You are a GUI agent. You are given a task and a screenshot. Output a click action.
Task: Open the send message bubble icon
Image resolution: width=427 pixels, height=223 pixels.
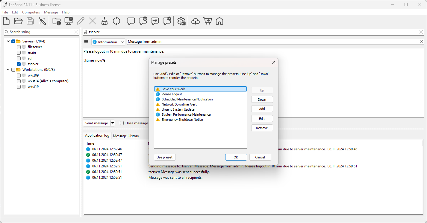[131, 21]
